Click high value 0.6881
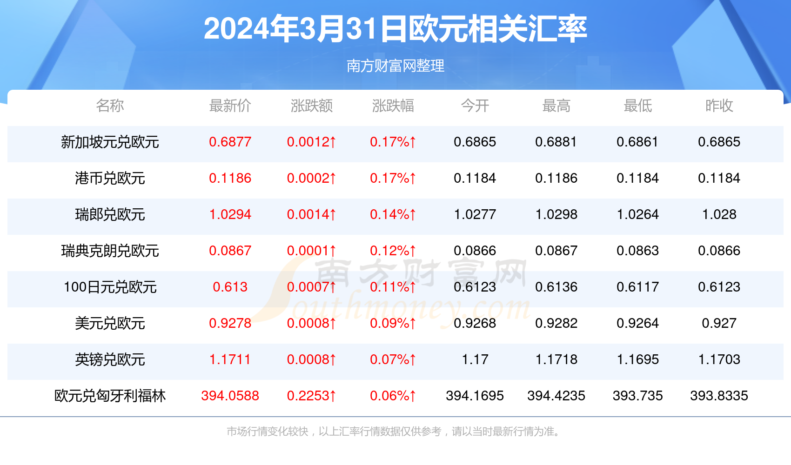 click(556, 142)
